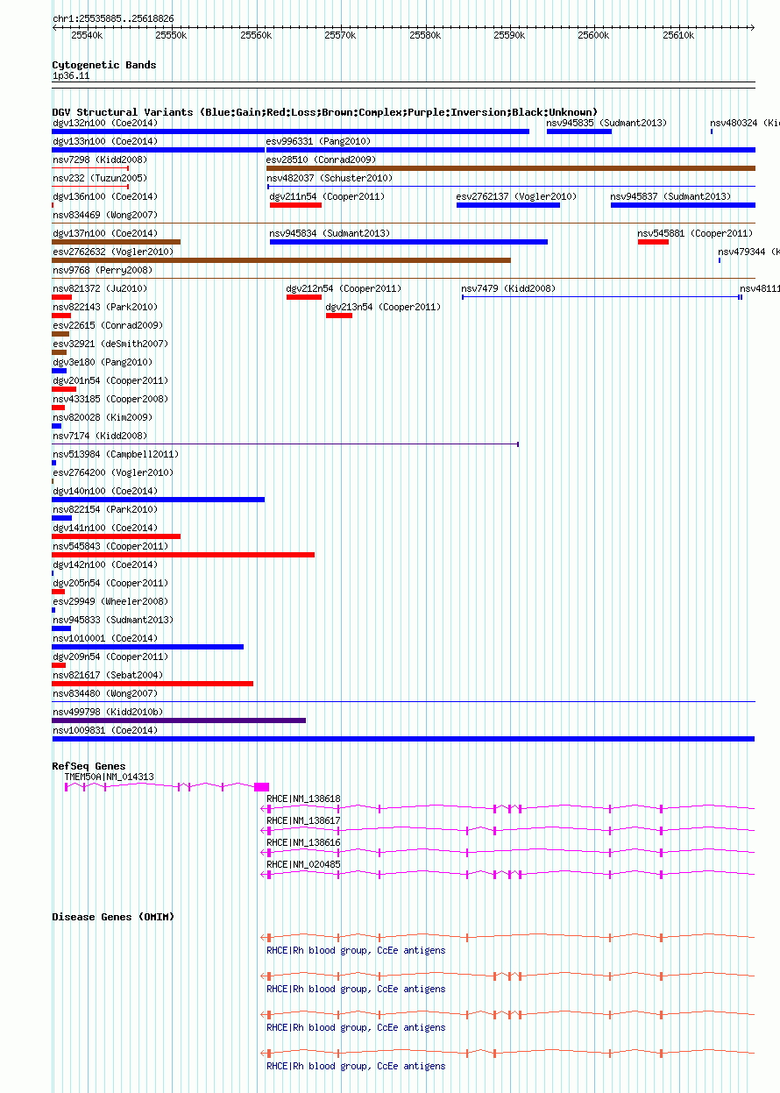
Task: Click the dgv142n100 (Coe2014) variant label
Action: (x=105, y=564)
